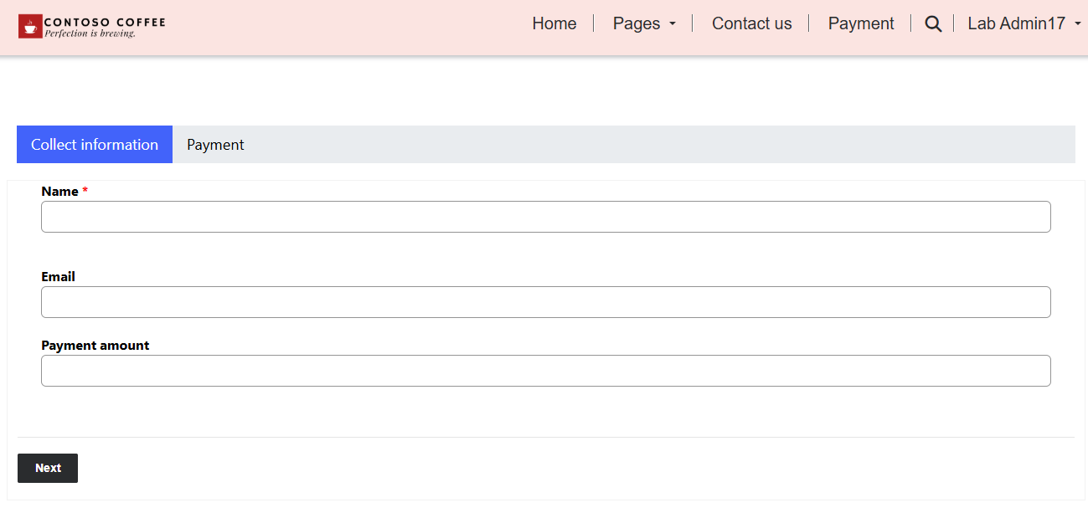
Task: Click the Payment amount label
Action: [95, 345]
